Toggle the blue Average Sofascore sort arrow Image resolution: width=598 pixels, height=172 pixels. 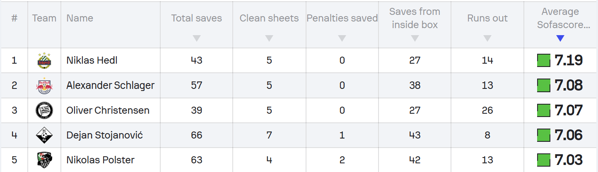click(560, 38)
